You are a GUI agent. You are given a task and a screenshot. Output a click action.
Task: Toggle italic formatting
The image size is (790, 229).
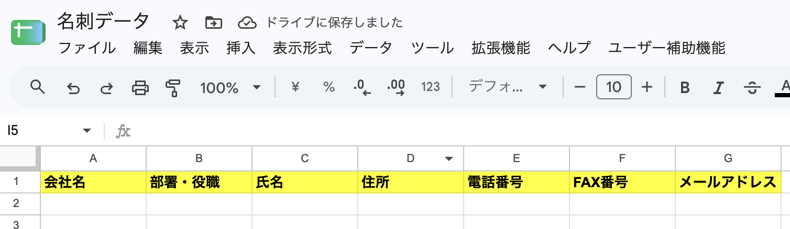pos(719,87)
